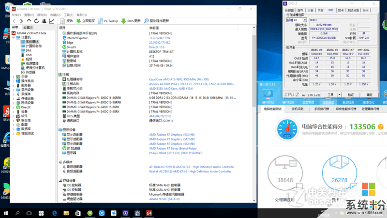Click the graph icon in AIDA64 toolbar

pyautogui.click(x=52, y=21)
